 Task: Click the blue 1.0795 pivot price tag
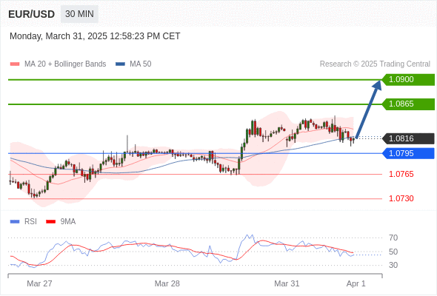(408, 153)
